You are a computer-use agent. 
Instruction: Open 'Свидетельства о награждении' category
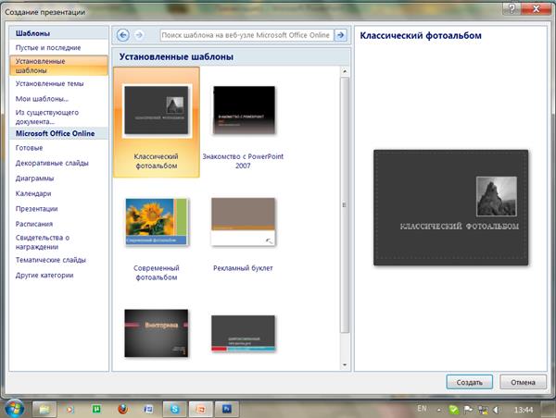coord(43,242)
